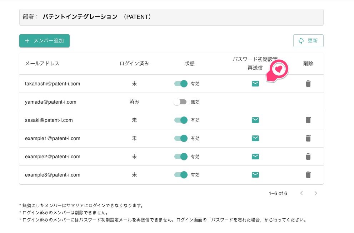Image resolution: width=354 pixels, height=233 pixels.
Task: Select the example1@patent-i.com email cell
Action: [53, 138]
